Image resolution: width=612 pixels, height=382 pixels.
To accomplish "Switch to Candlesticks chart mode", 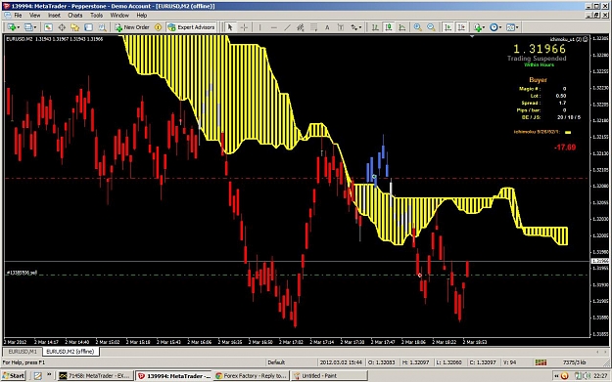I will point(389,27).
